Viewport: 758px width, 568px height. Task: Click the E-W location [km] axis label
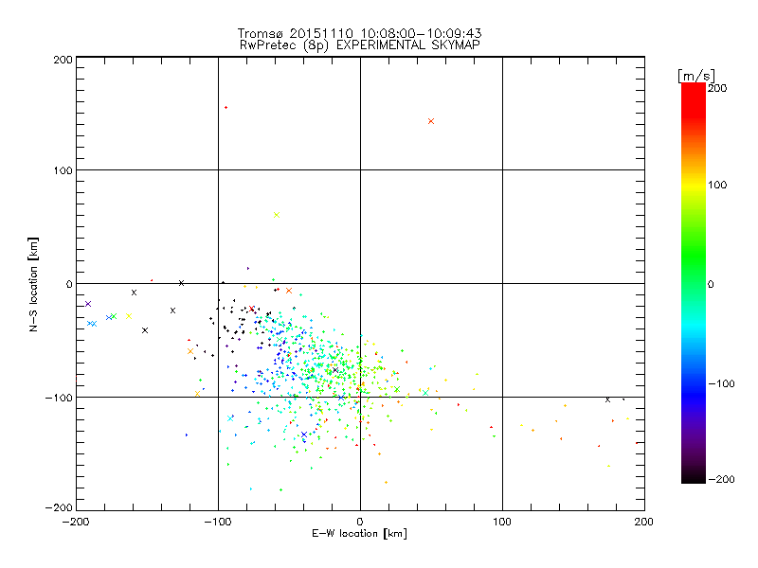pyautogui.click(x=360, y=534)
